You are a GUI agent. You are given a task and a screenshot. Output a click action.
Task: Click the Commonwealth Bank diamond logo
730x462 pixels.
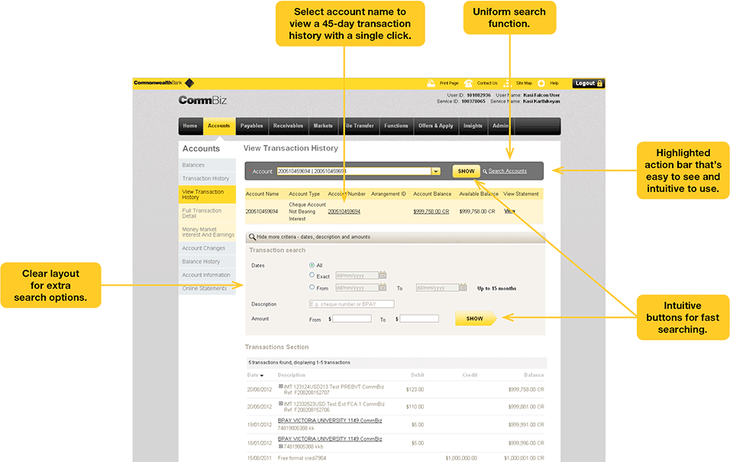coord(189,83)
